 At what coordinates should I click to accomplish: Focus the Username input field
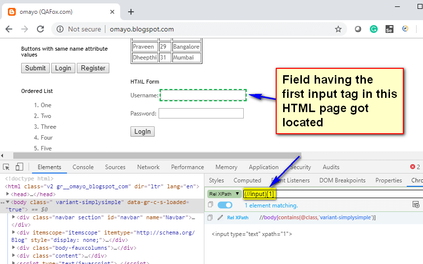203,95
